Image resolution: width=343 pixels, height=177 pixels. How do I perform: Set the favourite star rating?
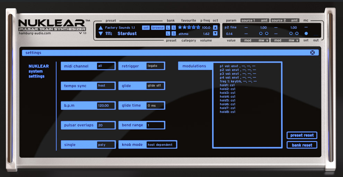click(189, 27)
